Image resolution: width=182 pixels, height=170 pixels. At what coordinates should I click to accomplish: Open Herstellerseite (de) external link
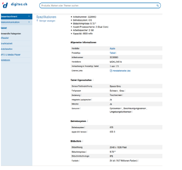coord(122,71)
